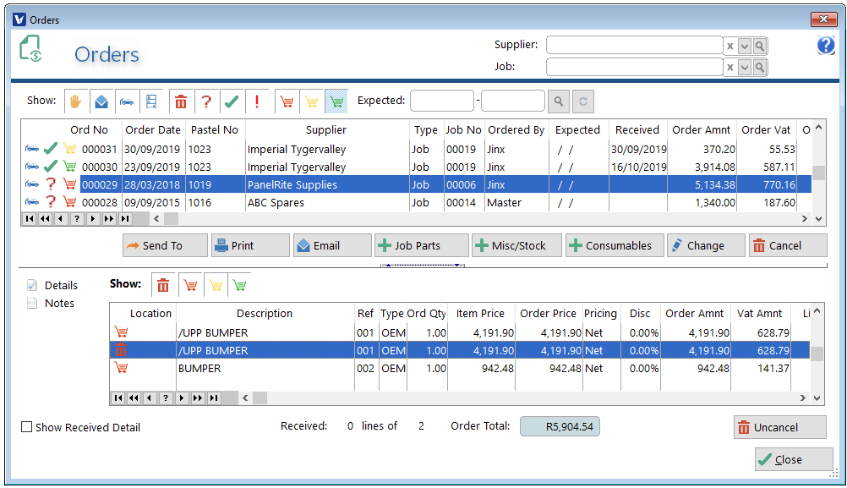This screenshot has width=847, height=488.
Task: Toggle the trash filter in orders Show bar
Action: coord(181,101)
